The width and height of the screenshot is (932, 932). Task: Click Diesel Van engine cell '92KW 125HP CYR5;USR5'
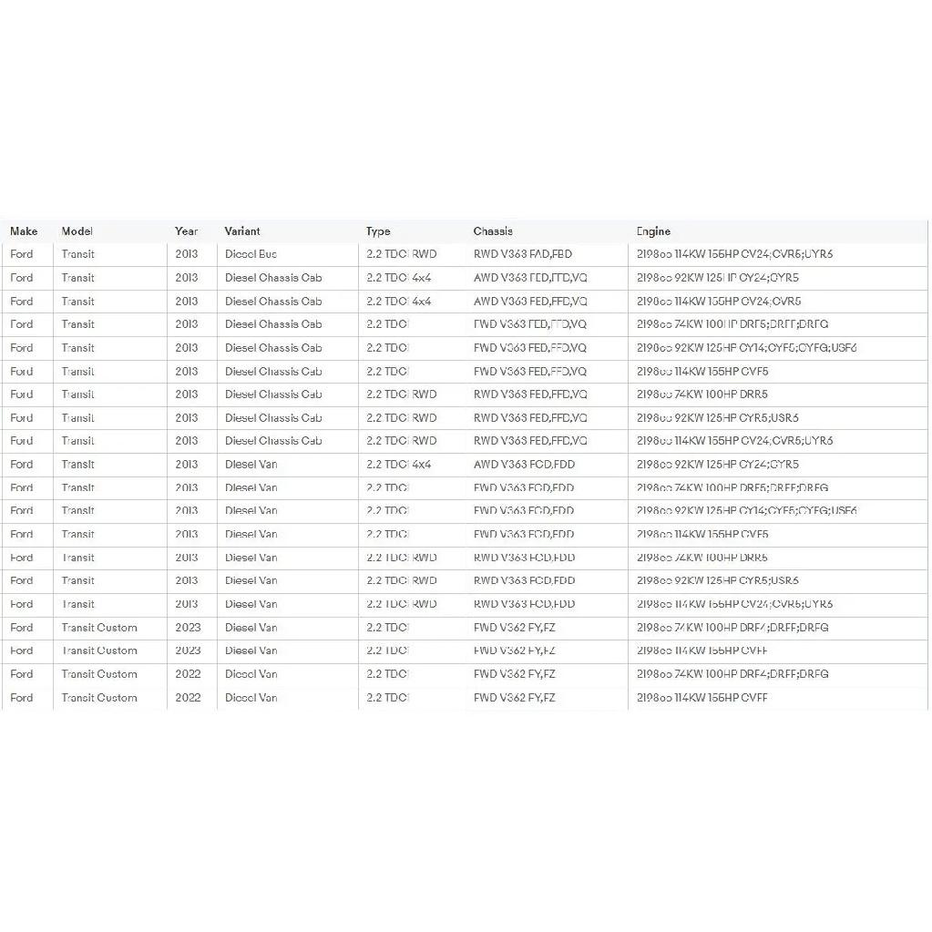click(x=717, y=580)
